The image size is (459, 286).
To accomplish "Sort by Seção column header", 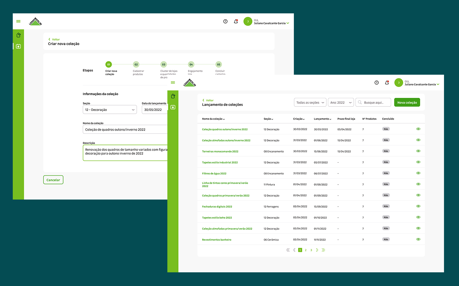I will [268, 119].
